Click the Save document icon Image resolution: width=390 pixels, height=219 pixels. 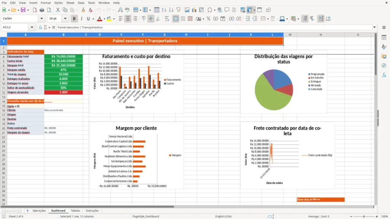click(23, 10)
